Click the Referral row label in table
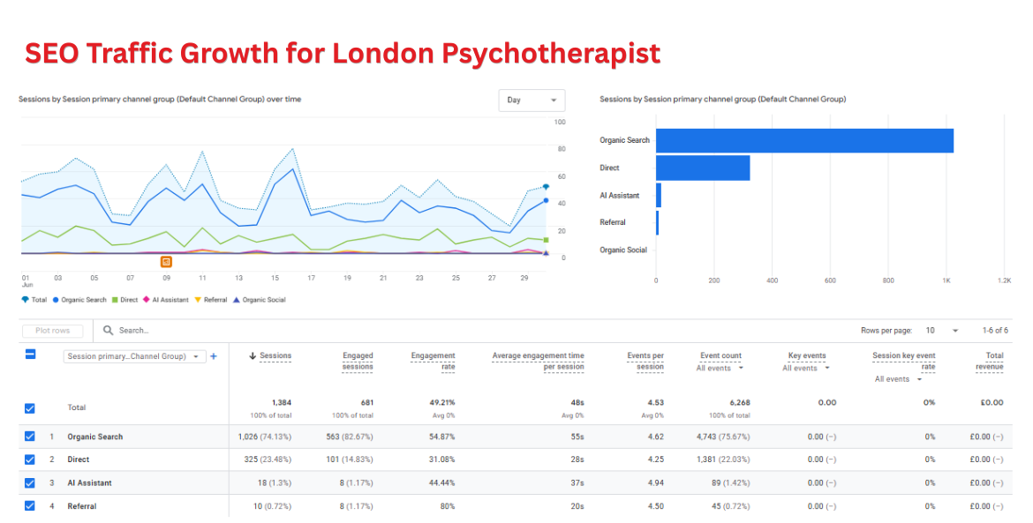 [82, 506]
